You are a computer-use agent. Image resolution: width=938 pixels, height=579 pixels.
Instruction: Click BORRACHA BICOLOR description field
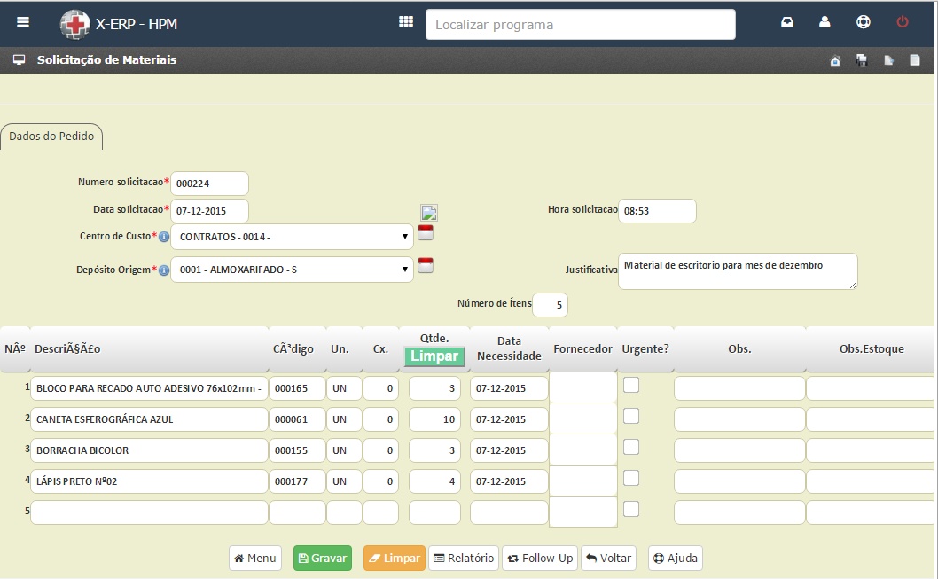coord(149,450)
